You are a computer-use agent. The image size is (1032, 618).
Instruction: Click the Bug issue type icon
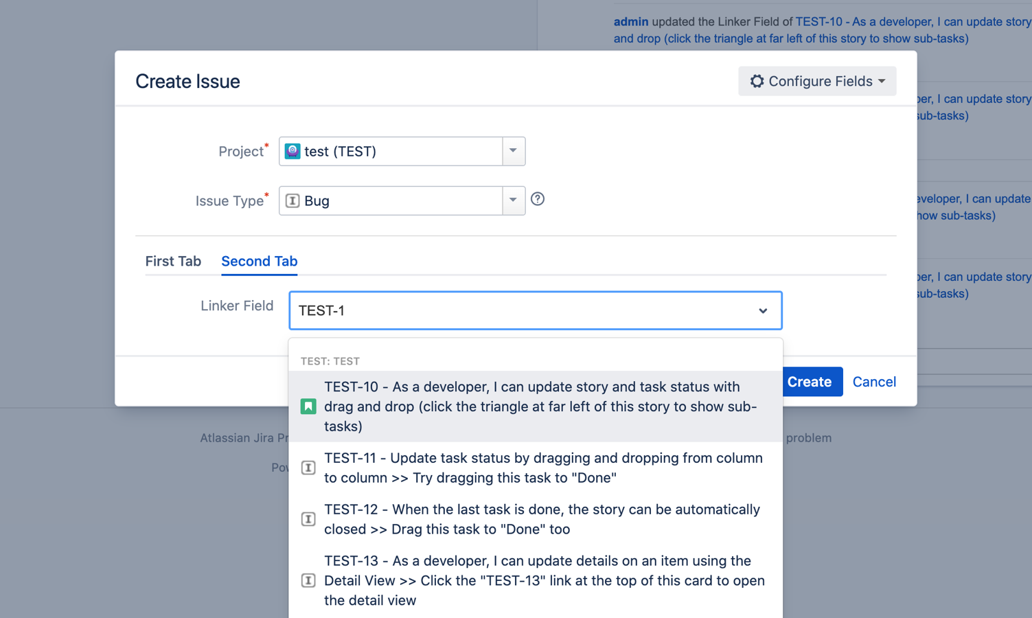[x=293, y=201]
